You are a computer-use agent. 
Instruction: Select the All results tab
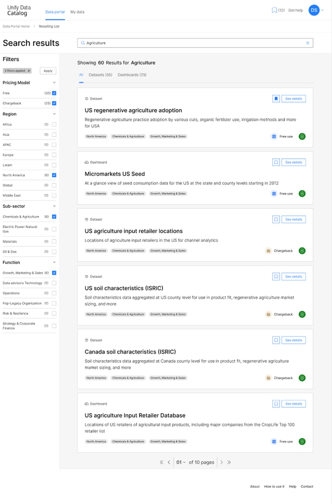click(81, 75)
